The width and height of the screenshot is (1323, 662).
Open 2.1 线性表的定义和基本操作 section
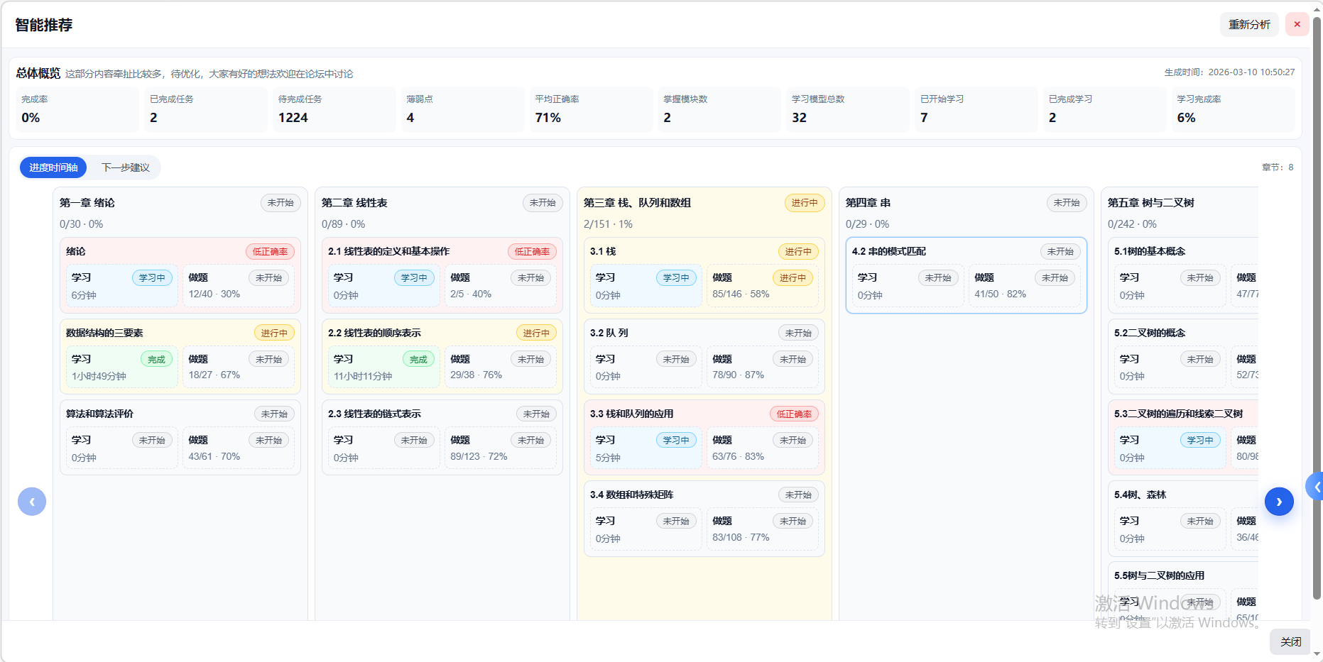tap(442, 275)
